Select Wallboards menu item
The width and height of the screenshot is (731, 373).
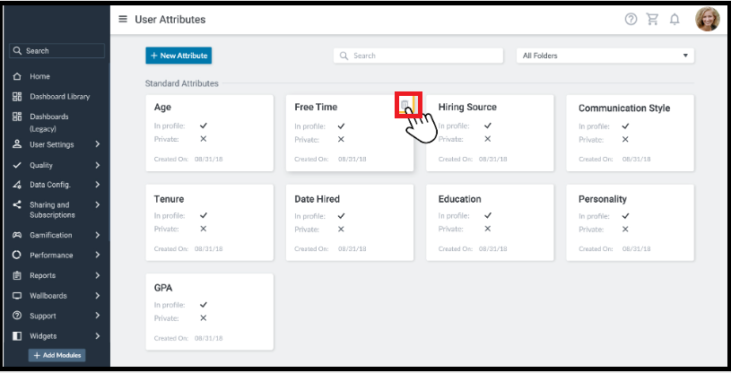[48, 296]
